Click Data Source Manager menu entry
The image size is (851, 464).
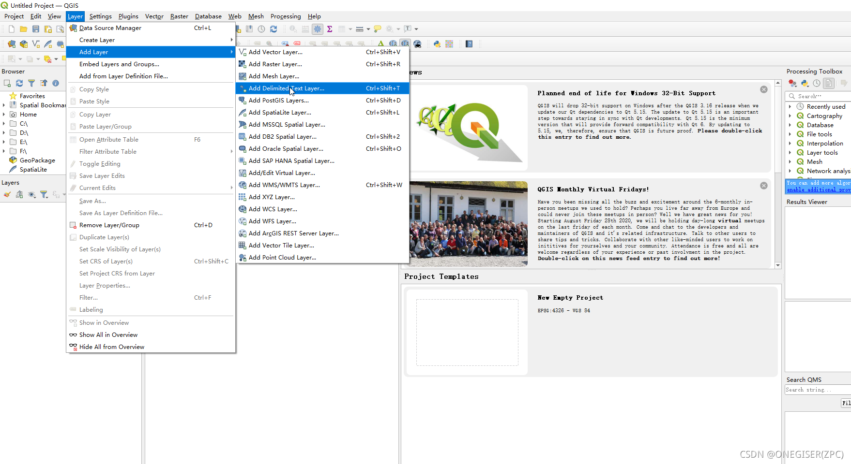(x=151, y=28)
